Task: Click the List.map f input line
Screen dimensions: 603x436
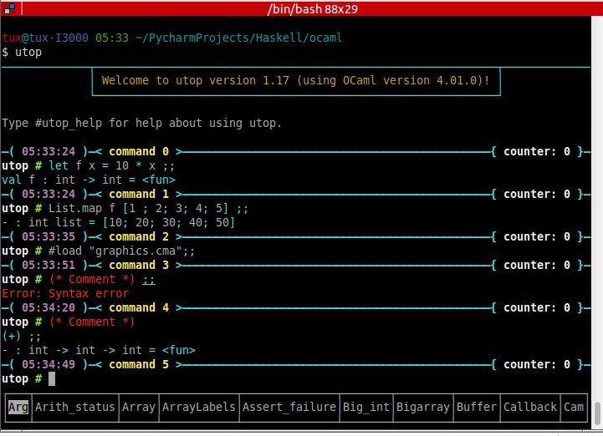Action: [x=148, y=209]
